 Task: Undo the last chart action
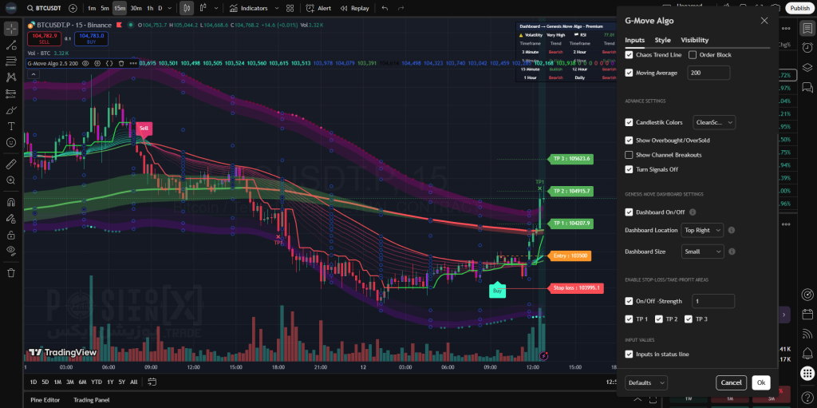point(385,8)
